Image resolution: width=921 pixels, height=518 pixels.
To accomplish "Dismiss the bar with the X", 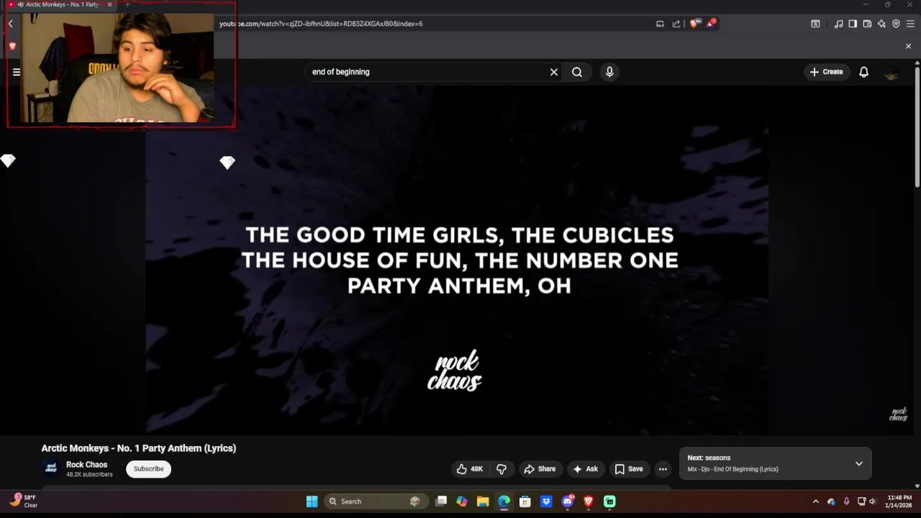I will click(908, 46).
